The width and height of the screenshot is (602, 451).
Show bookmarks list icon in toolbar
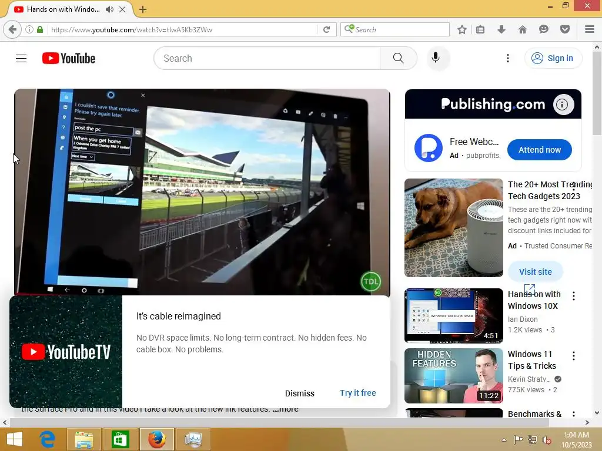pyautogui.click(x=480, y=29)
